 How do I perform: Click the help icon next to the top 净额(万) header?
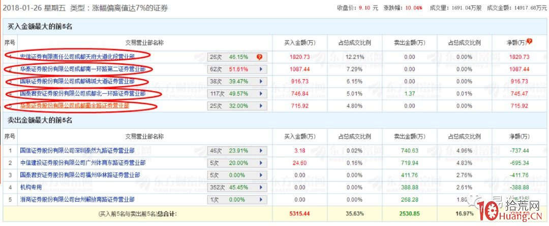[530, 42]
